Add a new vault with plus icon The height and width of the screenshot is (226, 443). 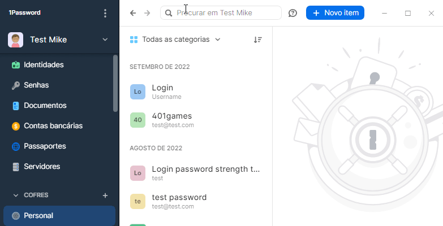pyautogui.click(x=105, y=195)
